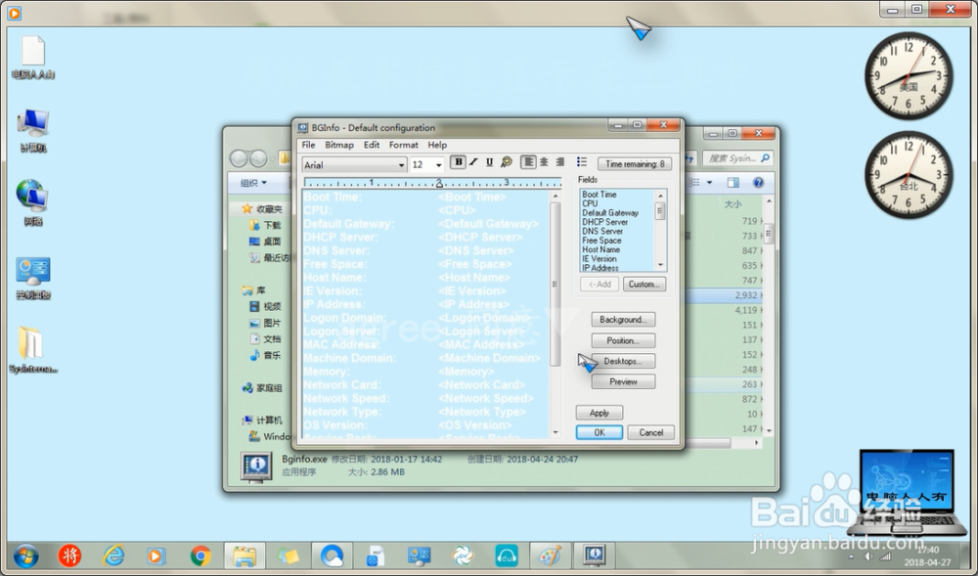Screen dimensions: 978x576
Task: Open the red Chinese character app in taskbar
Action: [69, 555]
